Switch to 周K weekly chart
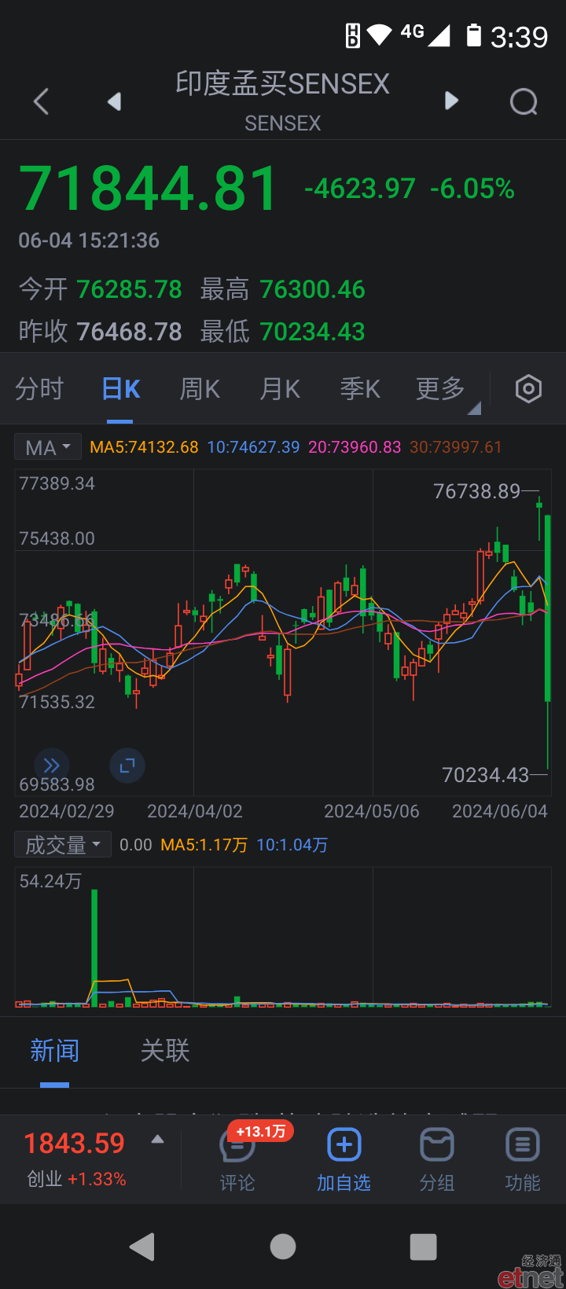The image size is (566, 1289). (x=200, y=388)
